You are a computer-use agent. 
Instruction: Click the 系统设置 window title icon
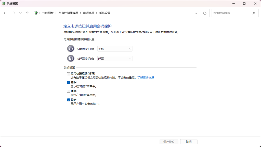[x=4, y=4]
